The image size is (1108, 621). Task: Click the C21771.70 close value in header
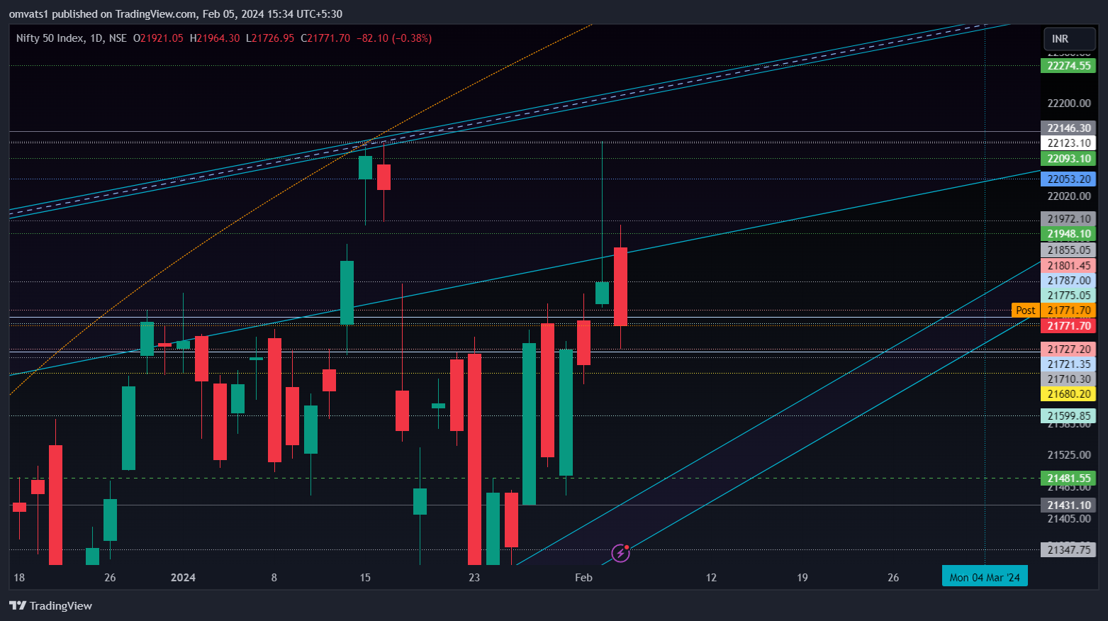tap(325, 38)
